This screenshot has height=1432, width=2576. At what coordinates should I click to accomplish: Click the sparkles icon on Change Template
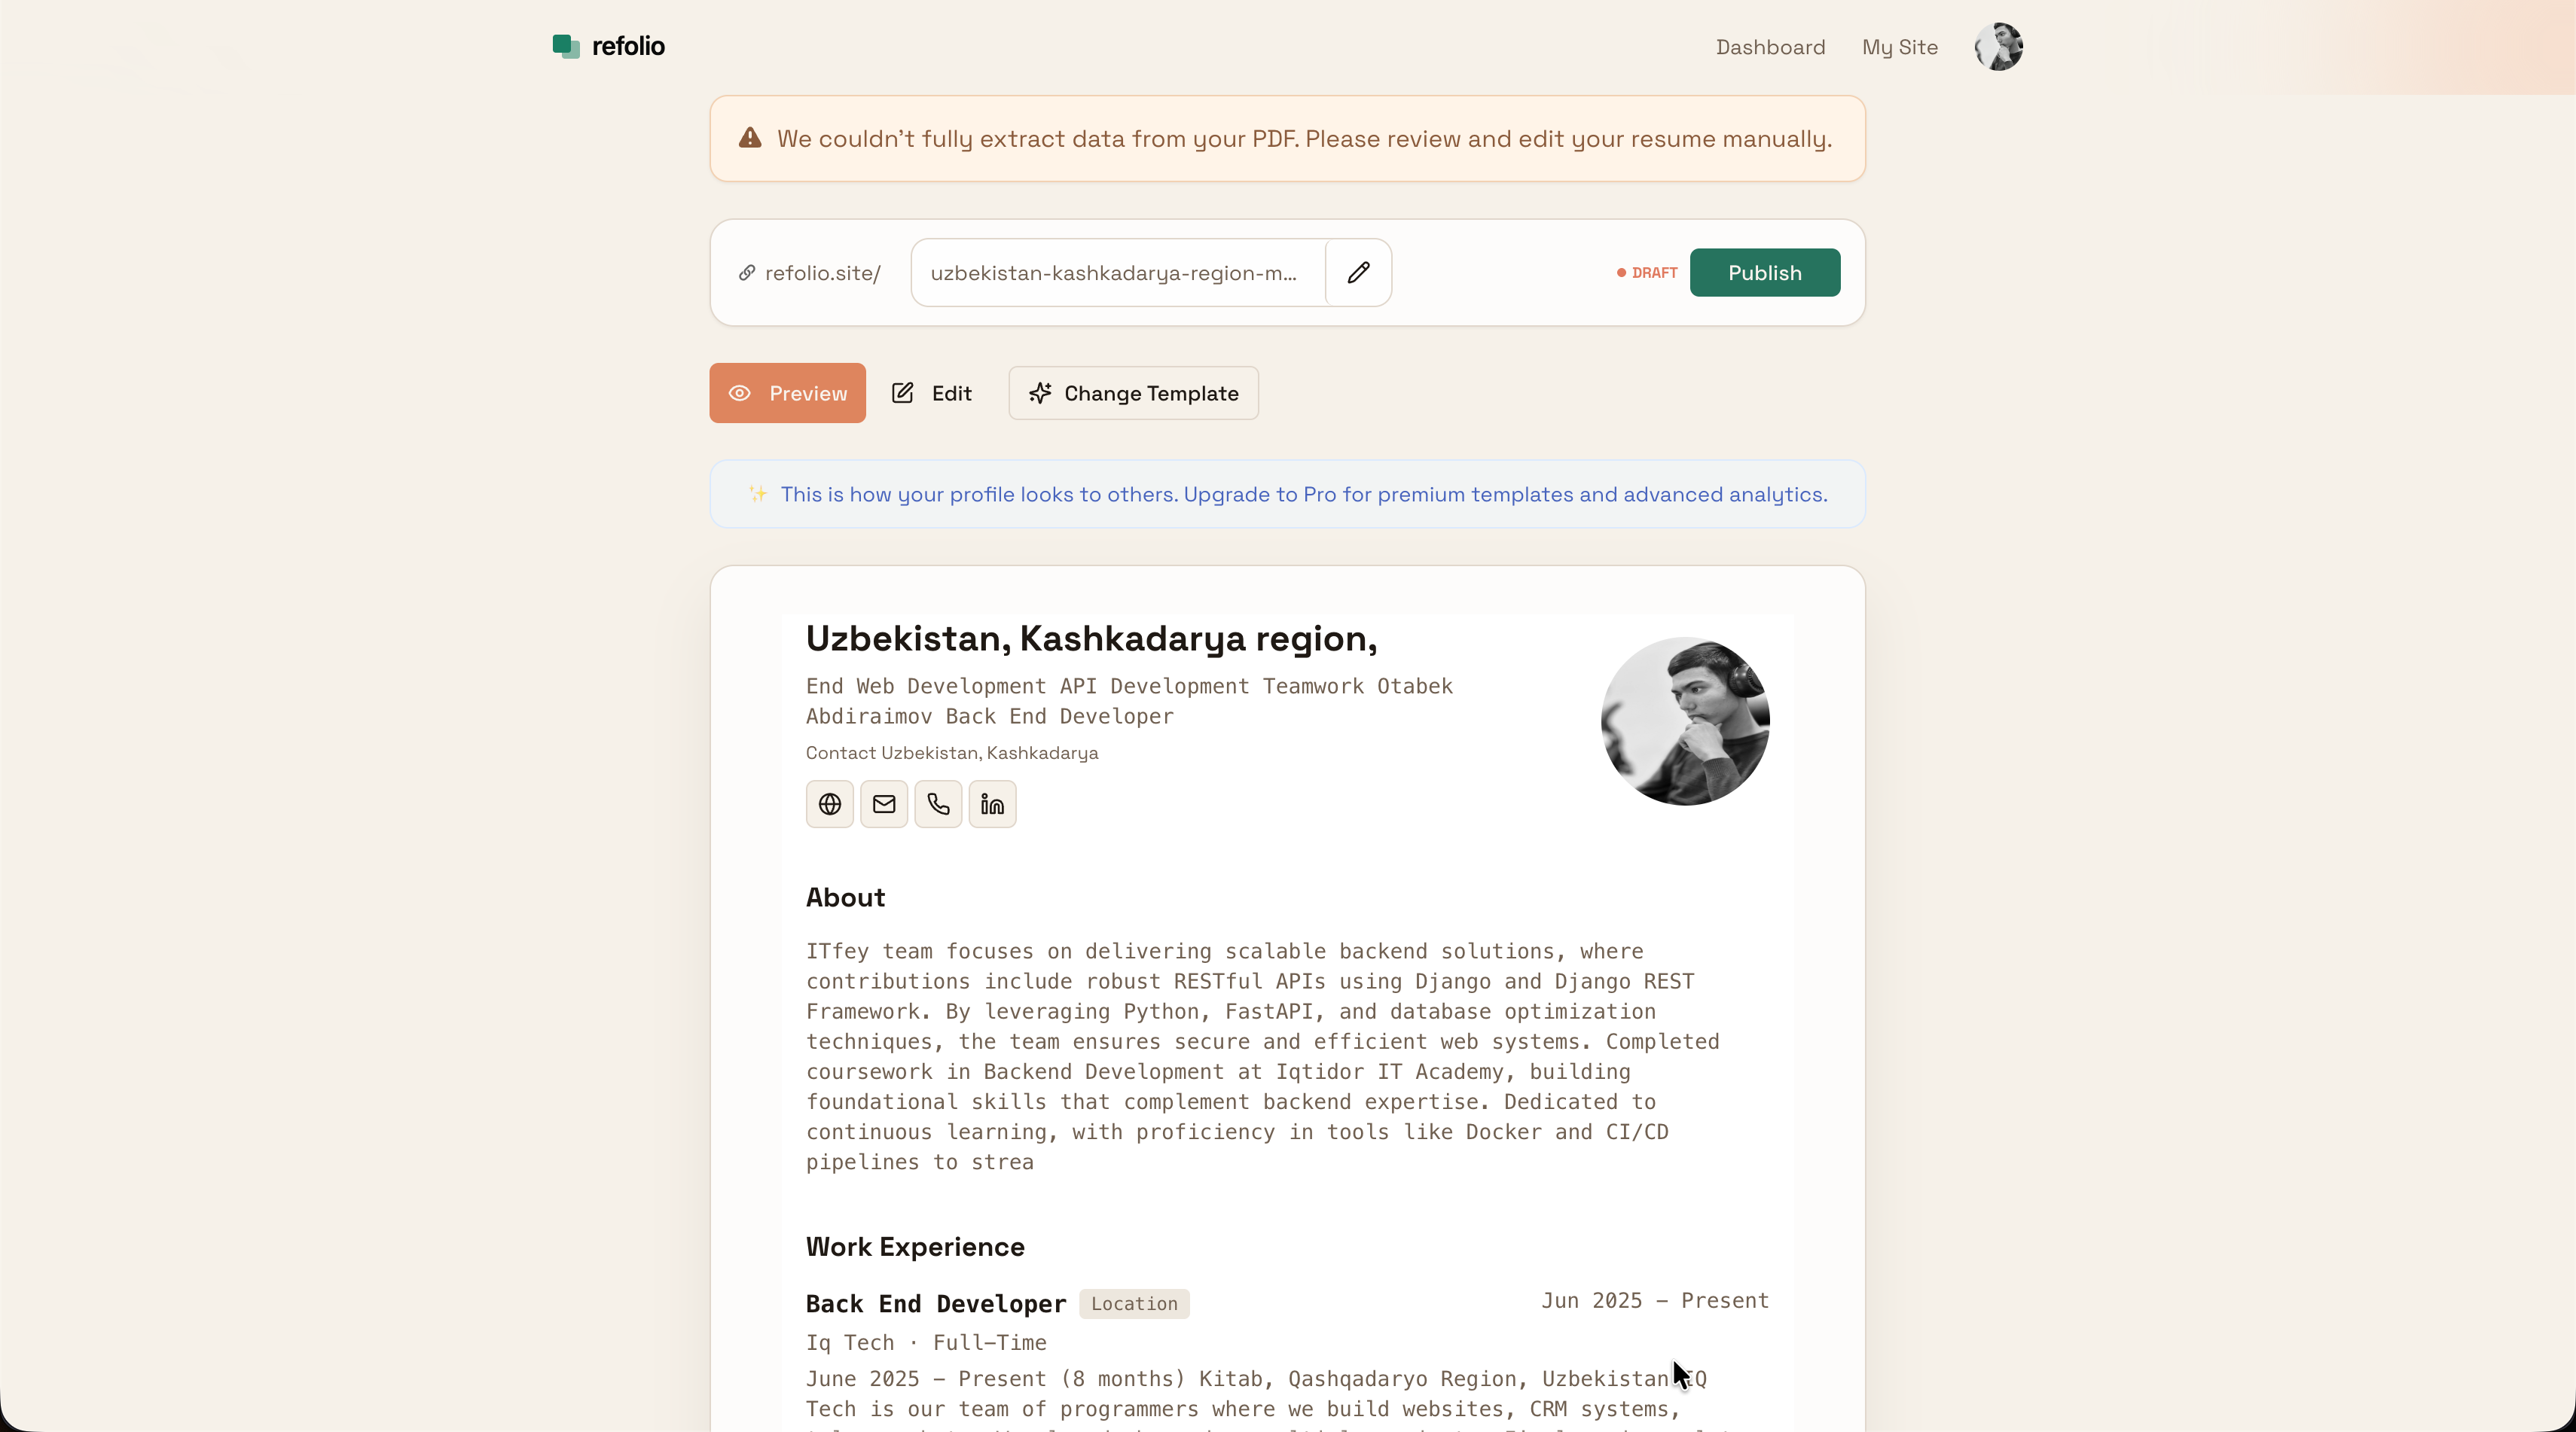click(1040, 393)
